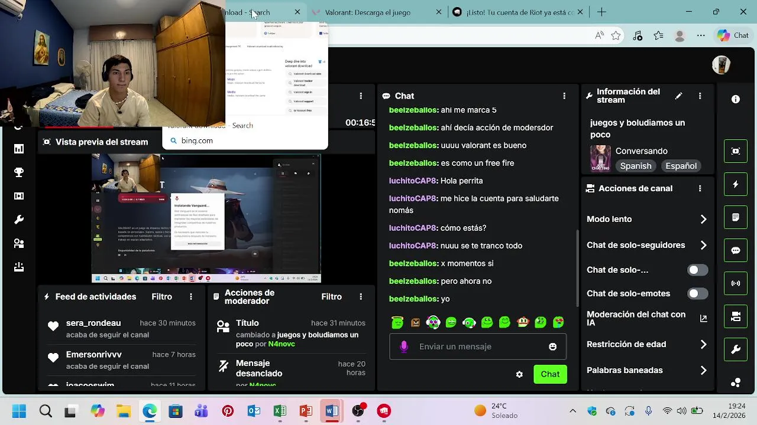The width and height of the screenshot is (757, 425).
Task: Open user profile avatar at top right
Action: tap(722, 64)
